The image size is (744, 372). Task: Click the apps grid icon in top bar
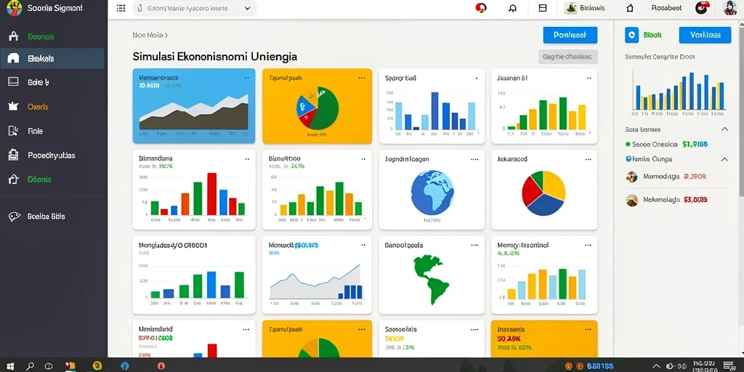tap(121, 8)
